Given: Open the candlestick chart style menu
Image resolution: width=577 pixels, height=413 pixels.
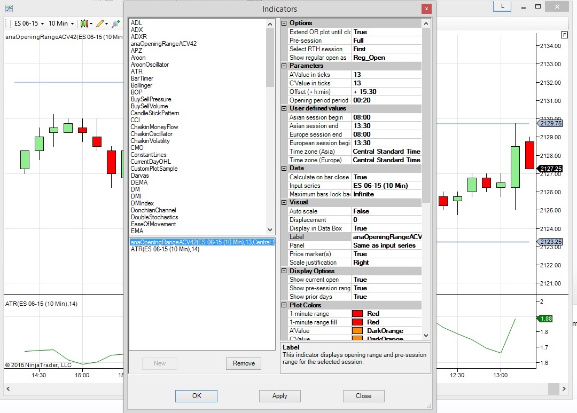Looking at the screenshot, I should point(86,23).
